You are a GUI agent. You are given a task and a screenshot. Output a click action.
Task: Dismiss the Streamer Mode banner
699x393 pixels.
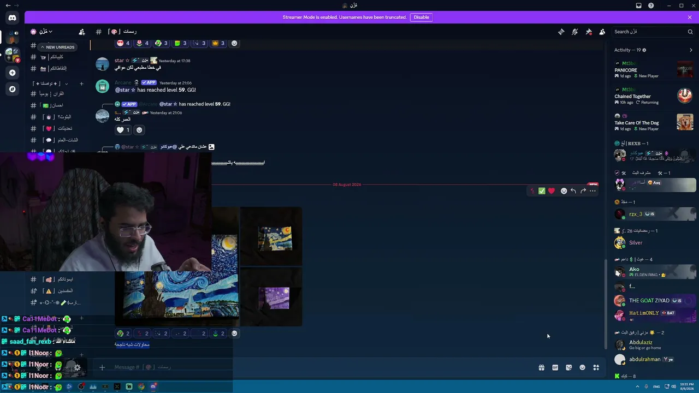tap(690, 17)
